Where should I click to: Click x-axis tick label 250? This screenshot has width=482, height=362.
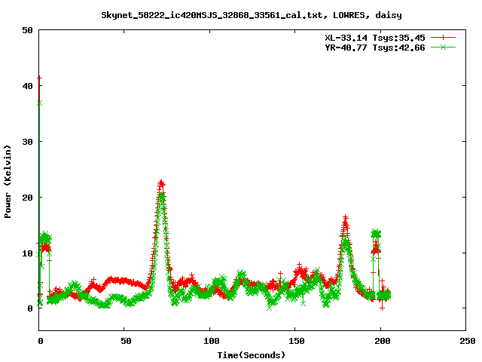[468, 341]
